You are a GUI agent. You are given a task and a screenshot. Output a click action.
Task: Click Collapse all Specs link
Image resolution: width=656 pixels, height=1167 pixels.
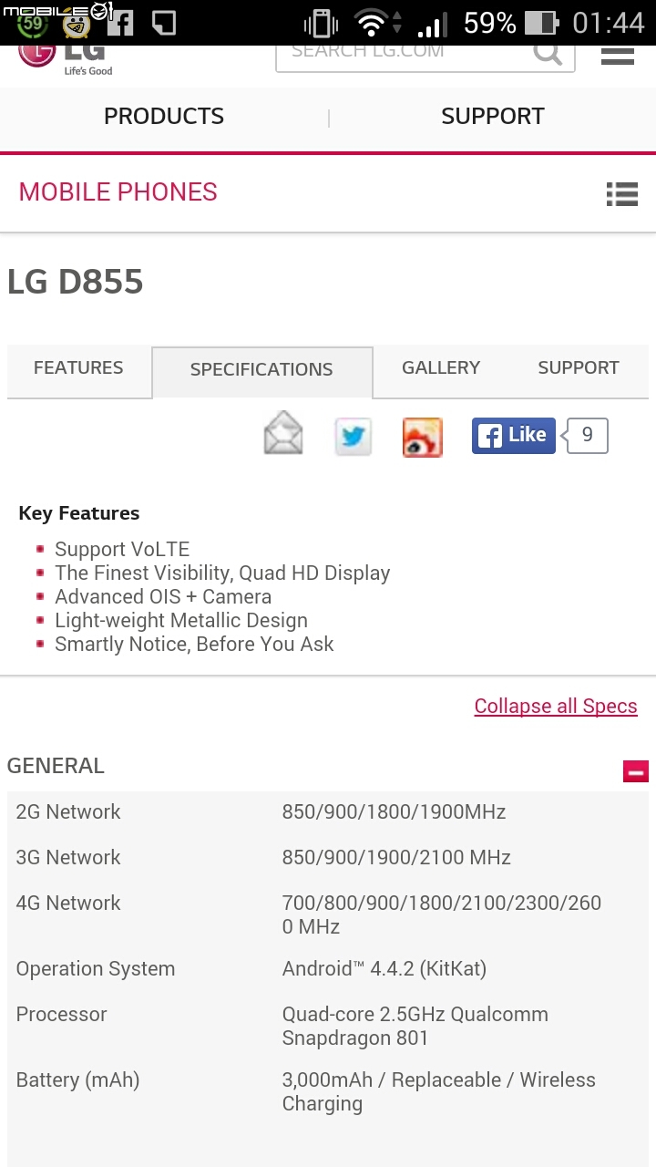point(556,706)
